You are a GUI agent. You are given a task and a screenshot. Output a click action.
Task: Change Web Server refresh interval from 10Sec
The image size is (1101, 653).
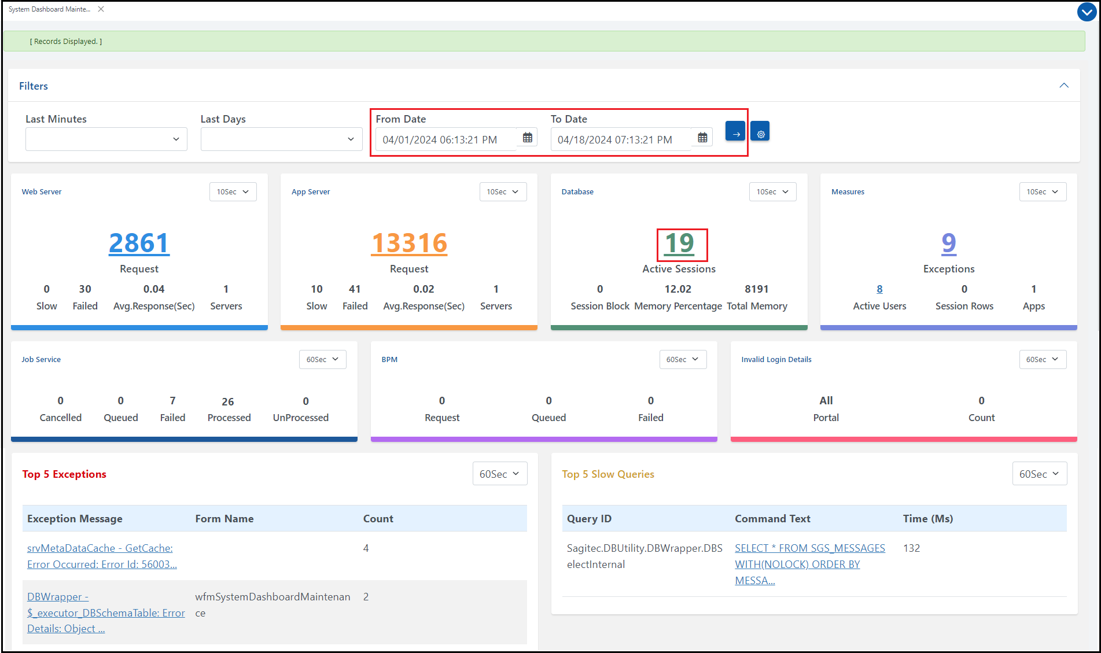click(x=233, y=191)
